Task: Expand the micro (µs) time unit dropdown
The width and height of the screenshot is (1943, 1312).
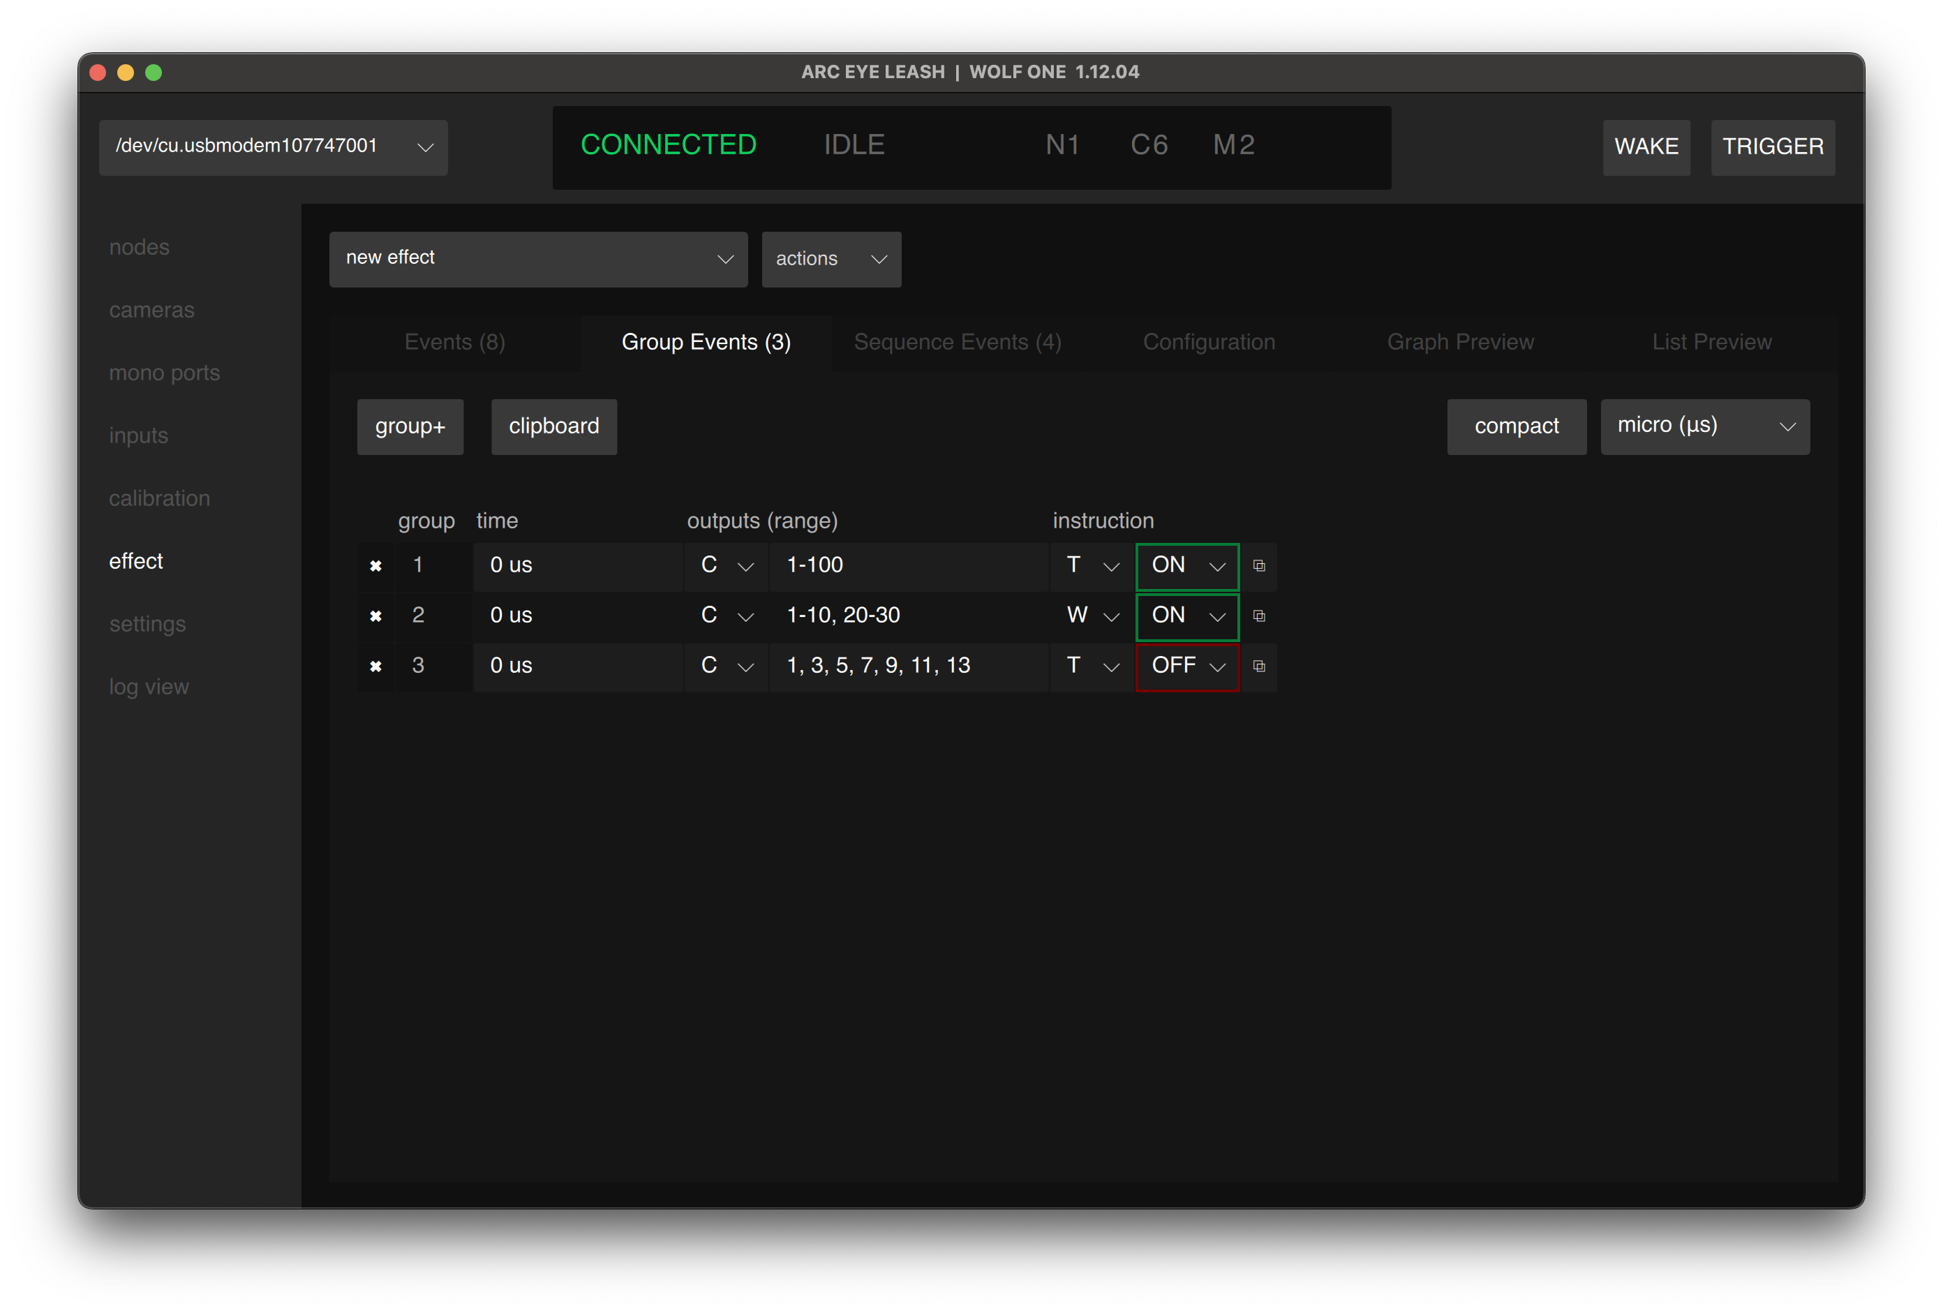Action: [1704, 426]
